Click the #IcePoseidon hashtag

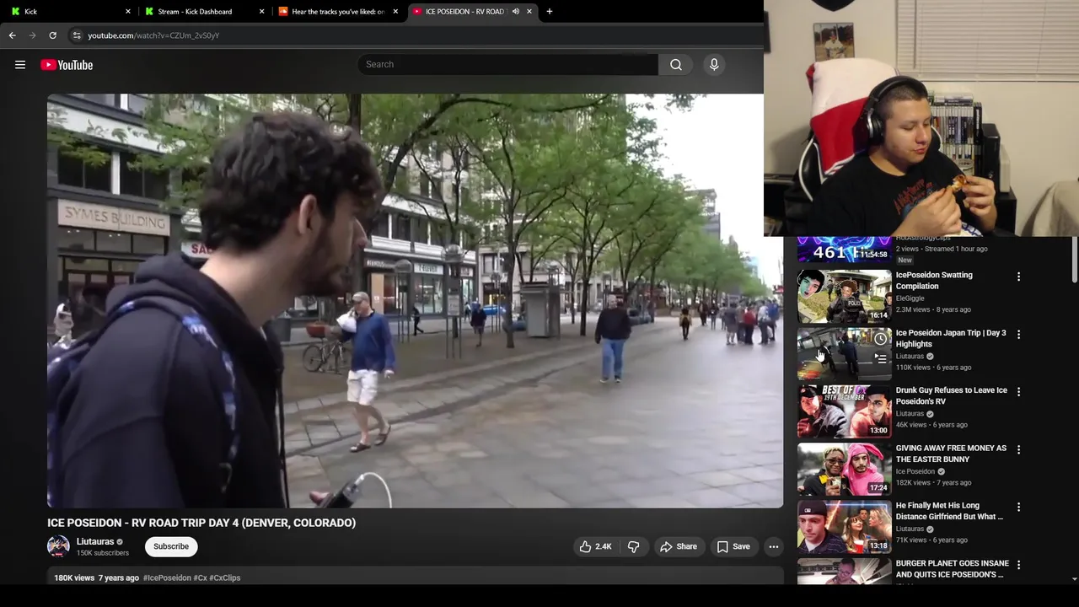click(167, 578)
